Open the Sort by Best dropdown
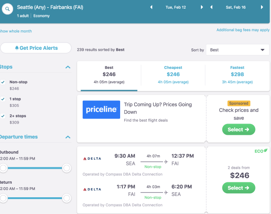This screenshot has width=271, height=214. 238,50
